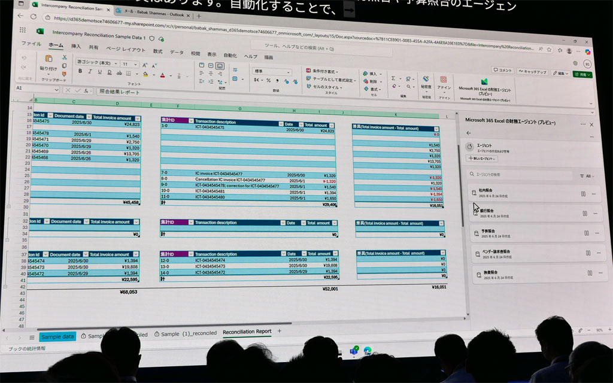The width and height of the screenshot is (613, 383).
Task: Expand the Name Box A1 dropdown
Action: pos(56,90)
